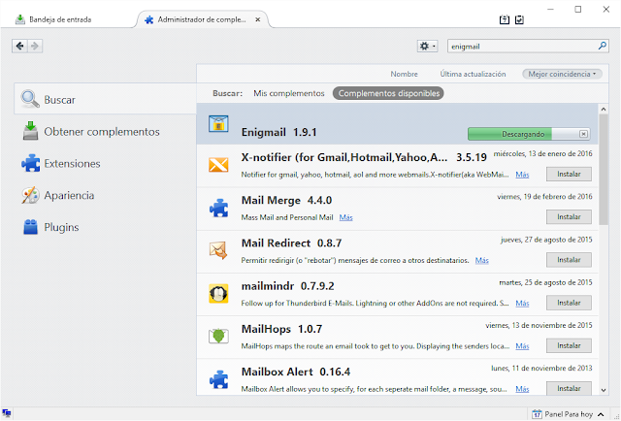Select the Complementos disponibles filter

tap(388, 93)
